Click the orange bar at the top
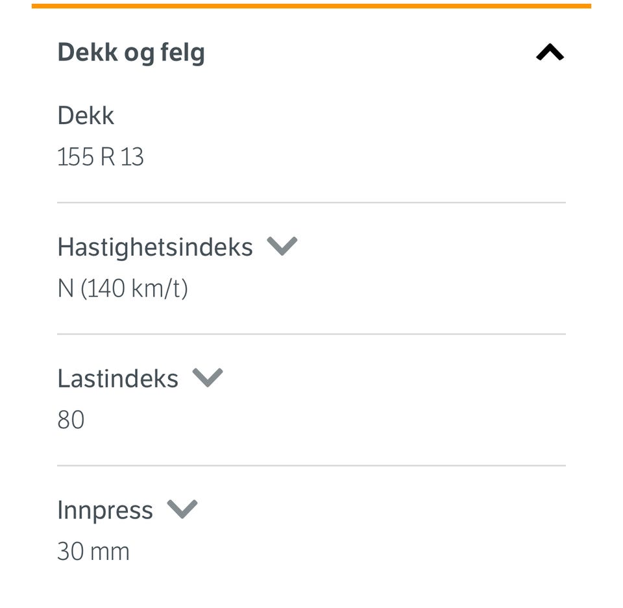 311,6
